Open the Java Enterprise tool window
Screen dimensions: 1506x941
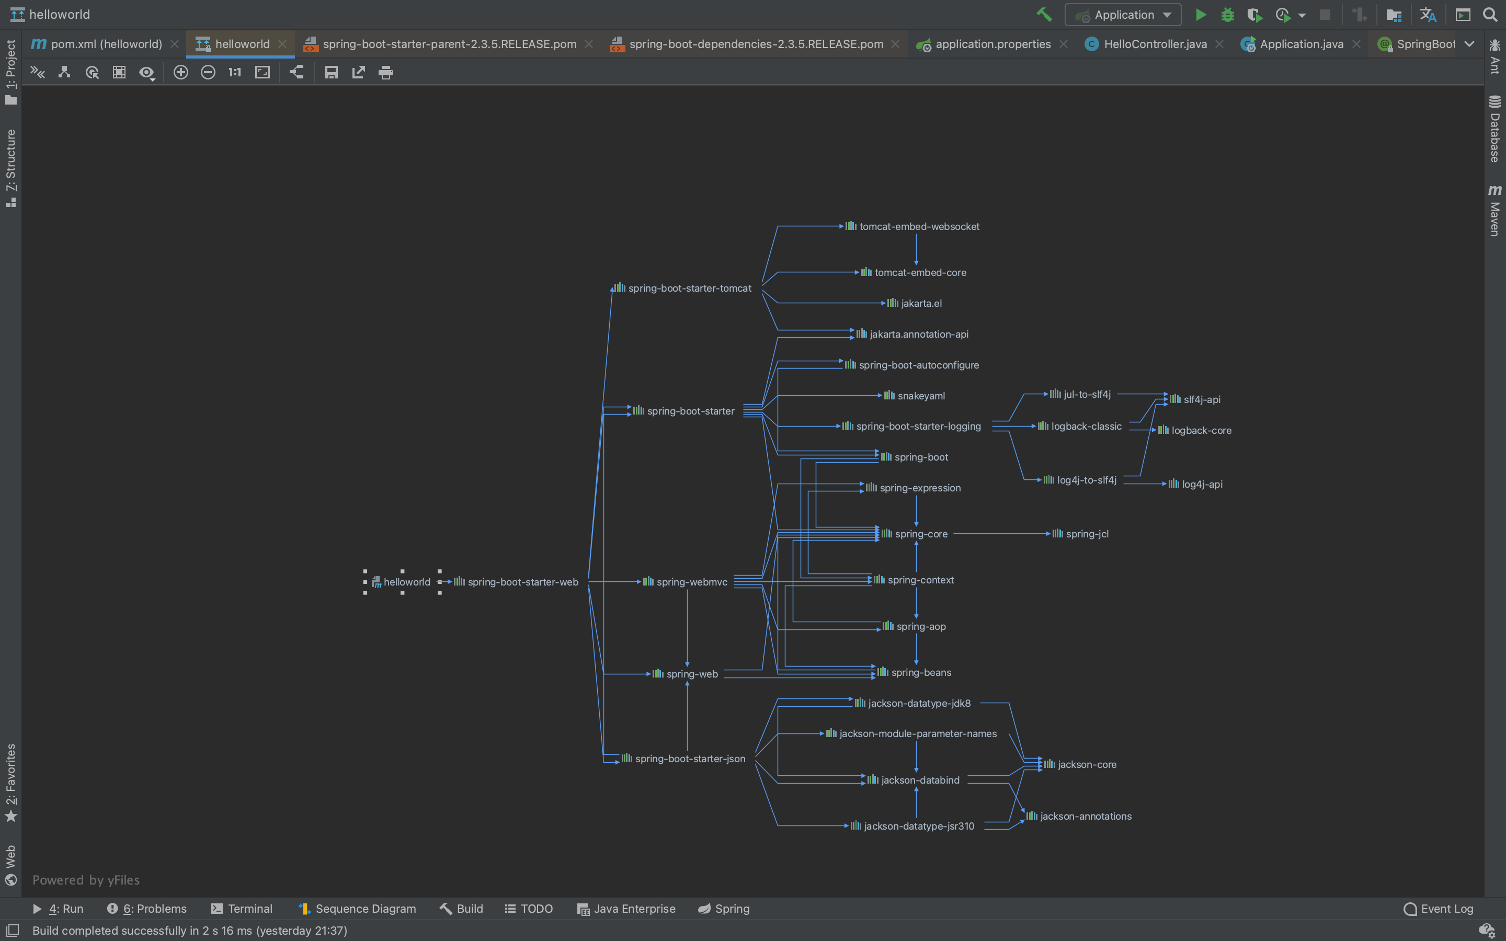tap(626, 909)
